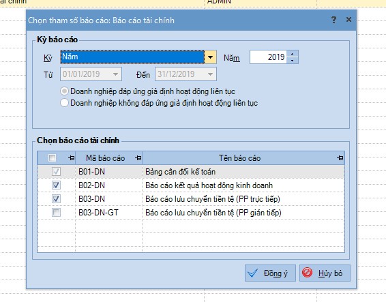Image resolution: width=386 pixels, height=302 pixels.
Task: Close the report parameter dialog
Action: (348, 20)
